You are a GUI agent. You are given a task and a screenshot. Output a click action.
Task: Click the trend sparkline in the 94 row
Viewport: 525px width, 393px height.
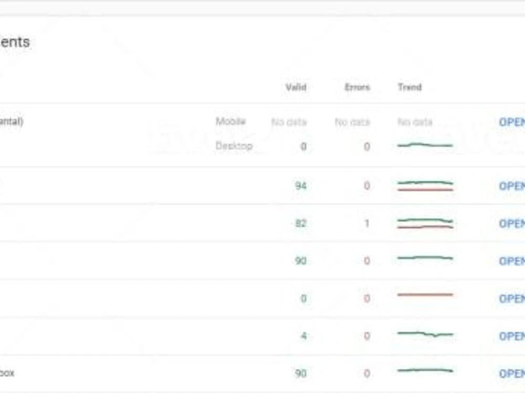(x=425, y=186)
